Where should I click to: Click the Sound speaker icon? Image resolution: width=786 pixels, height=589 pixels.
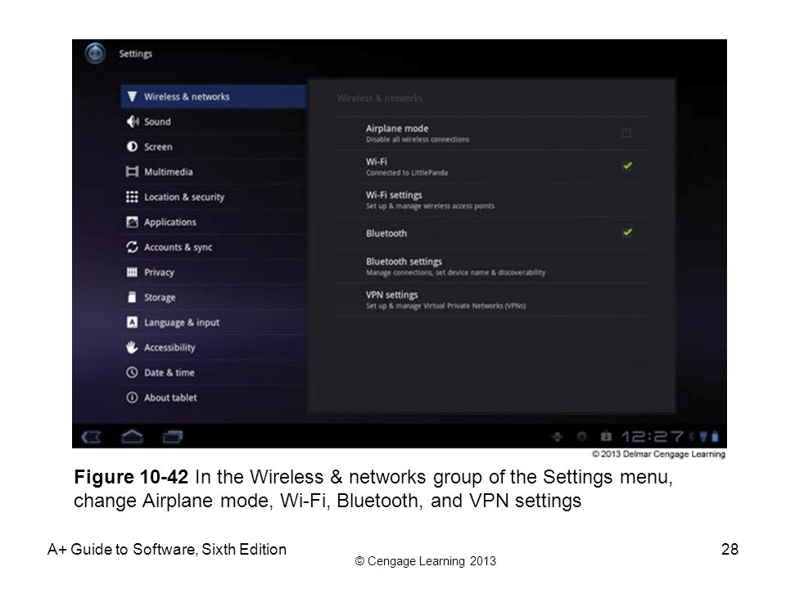coord(133,121)
